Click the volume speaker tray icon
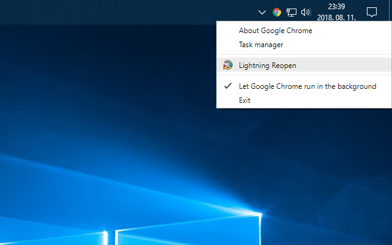 (x=306, y=12)
